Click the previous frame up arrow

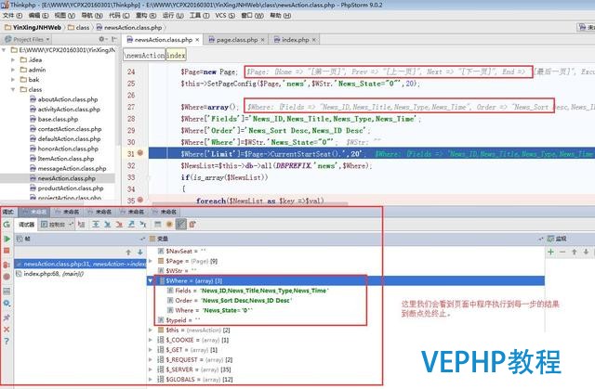coord(128,252)
